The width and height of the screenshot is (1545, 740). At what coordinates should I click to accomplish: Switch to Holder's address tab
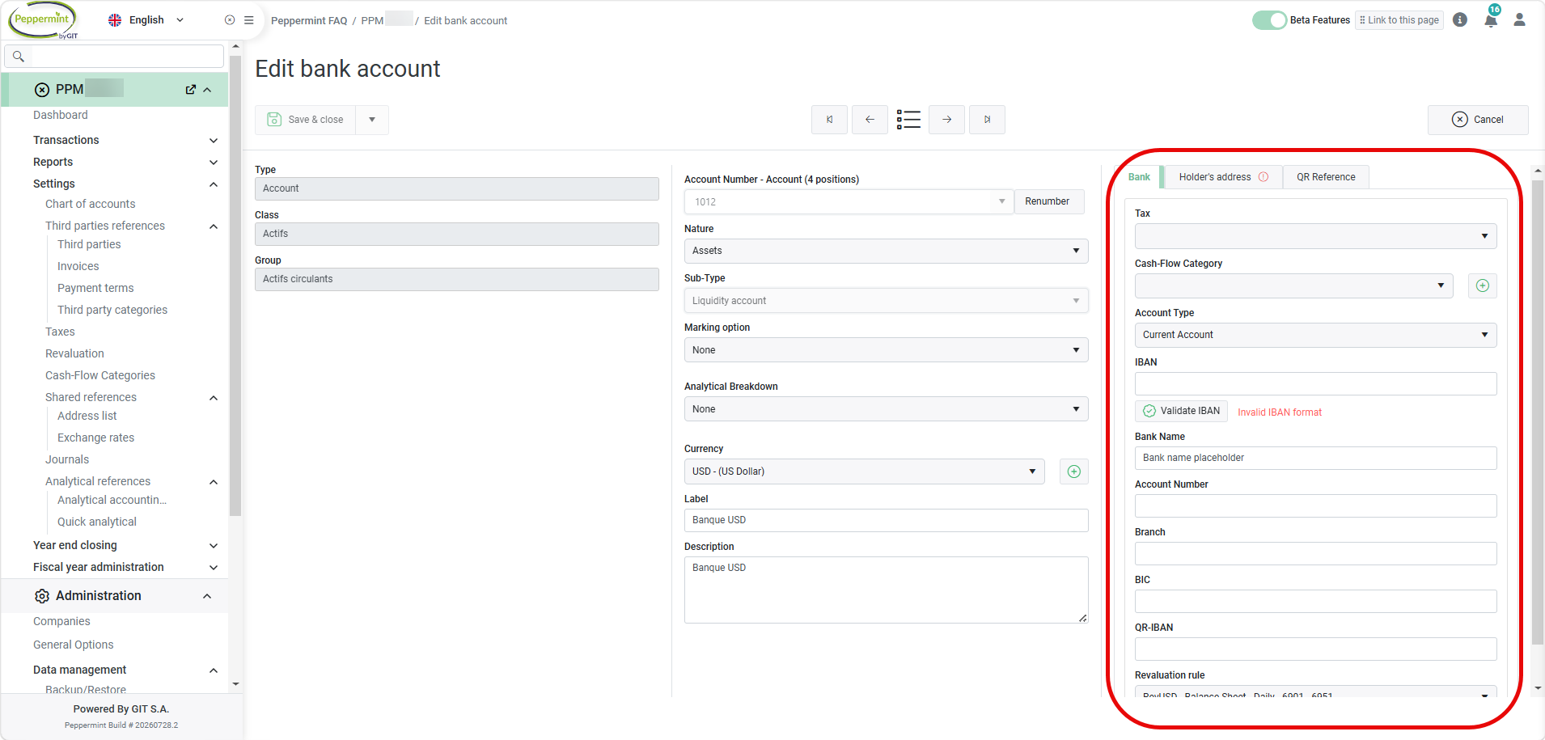coord(1223,177)
